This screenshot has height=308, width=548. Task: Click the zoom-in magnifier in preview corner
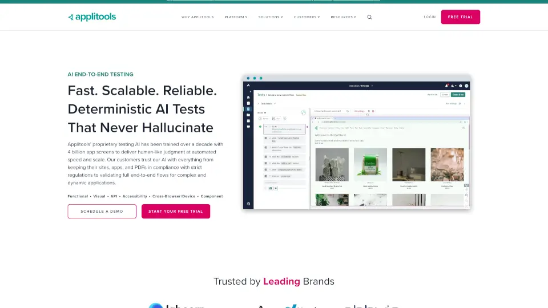coord(467,196)
